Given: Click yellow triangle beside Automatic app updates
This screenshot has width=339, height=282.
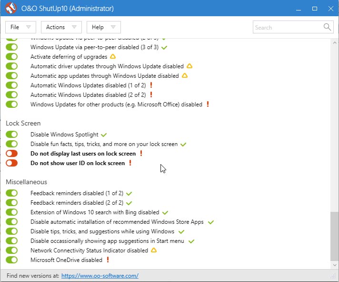Looking at the screenshot, I should click(x=185, y=75).
